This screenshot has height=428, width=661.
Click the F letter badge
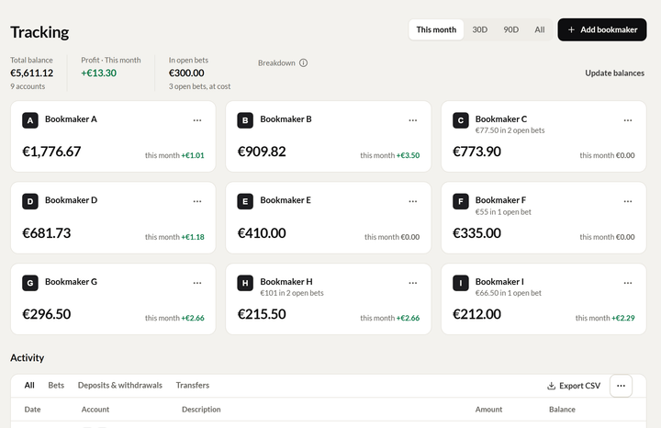point(461,201)
